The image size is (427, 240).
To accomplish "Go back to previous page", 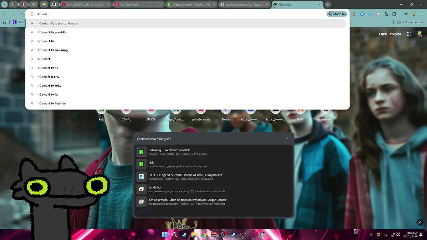I will pos(5,14).
